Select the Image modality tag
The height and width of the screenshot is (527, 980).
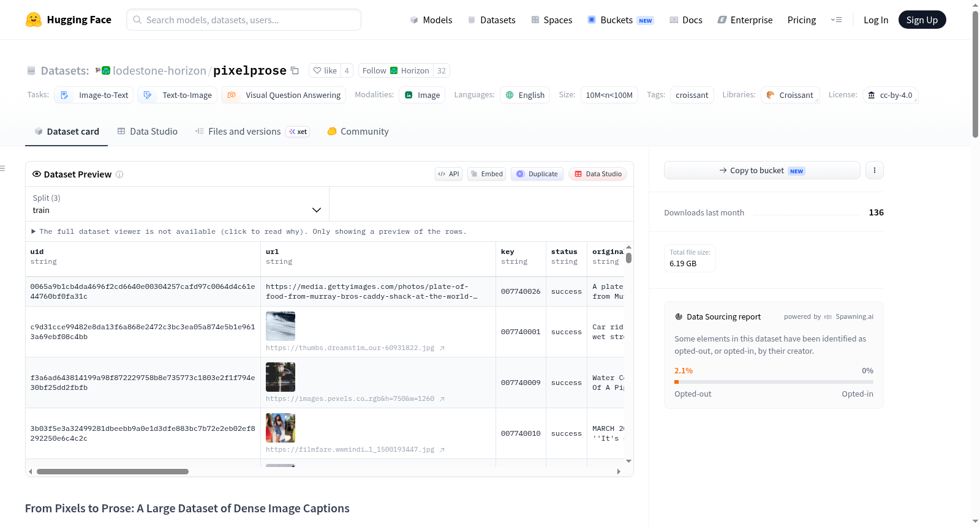tap(422, 95)
